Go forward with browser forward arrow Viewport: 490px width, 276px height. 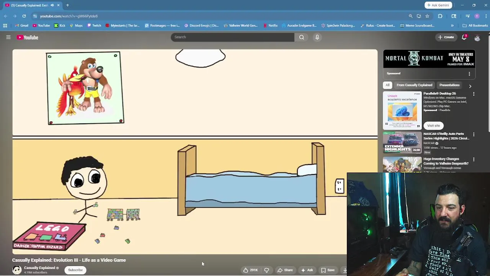point(15,16)
